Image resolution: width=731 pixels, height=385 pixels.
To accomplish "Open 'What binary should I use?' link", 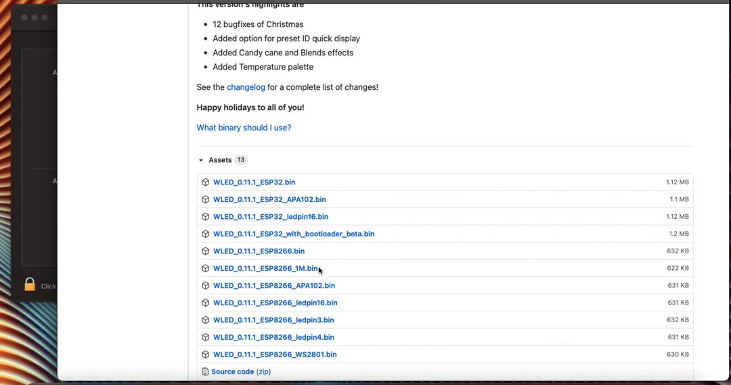I will (x=244, y=128).
